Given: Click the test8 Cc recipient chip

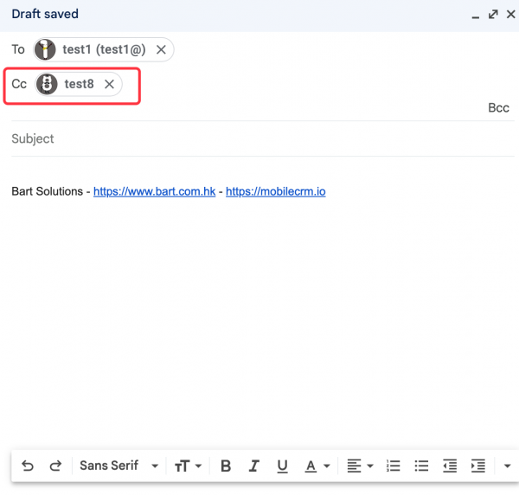Looking at the screenshot, I should pyautogui.click(x=79, y=84).
